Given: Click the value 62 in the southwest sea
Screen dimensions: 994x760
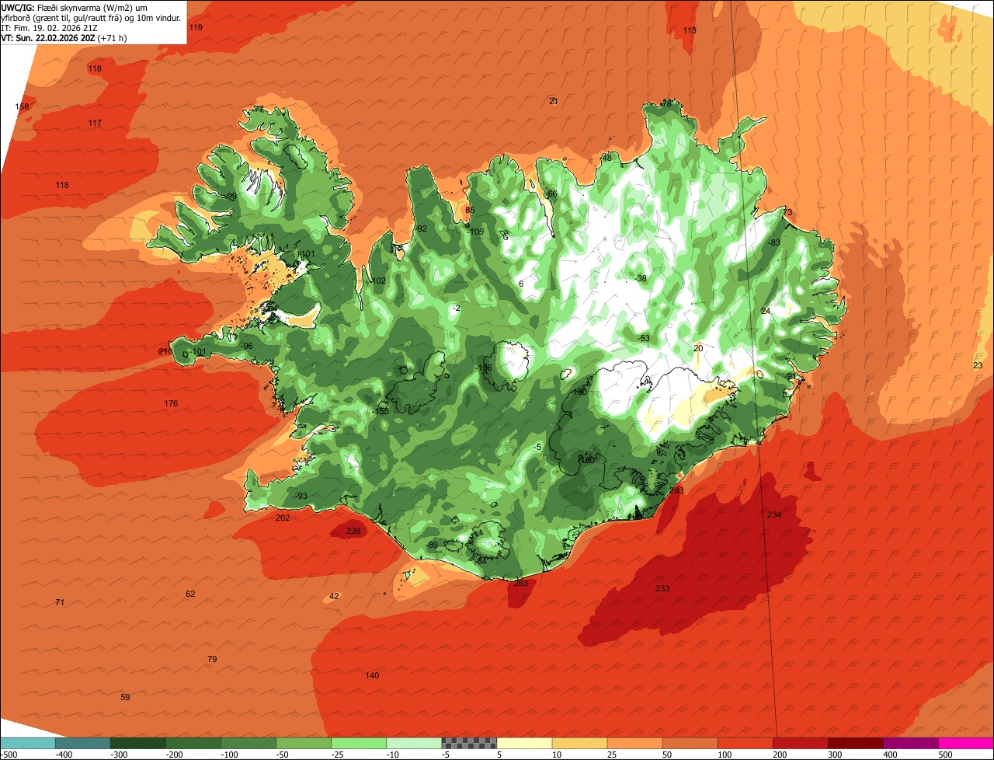Looking at the screenshot, I should click(x=190, y=594).
